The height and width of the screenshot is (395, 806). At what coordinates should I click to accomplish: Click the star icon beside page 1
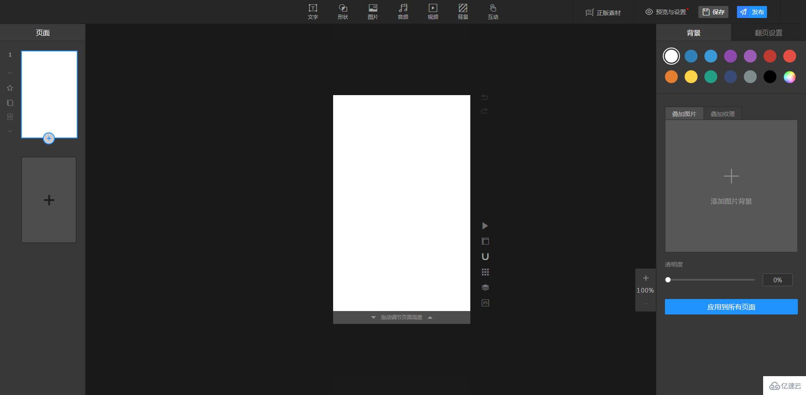pos(10,88)
